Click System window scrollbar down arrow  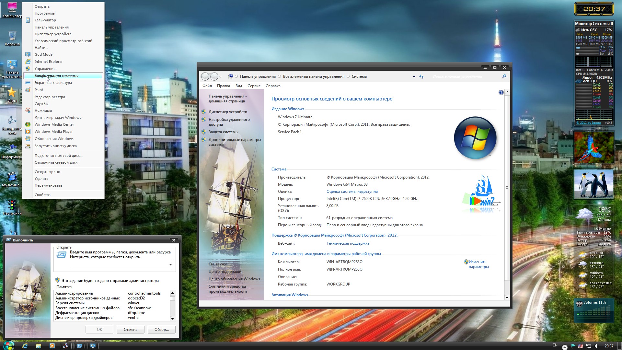tap(507, 297)
